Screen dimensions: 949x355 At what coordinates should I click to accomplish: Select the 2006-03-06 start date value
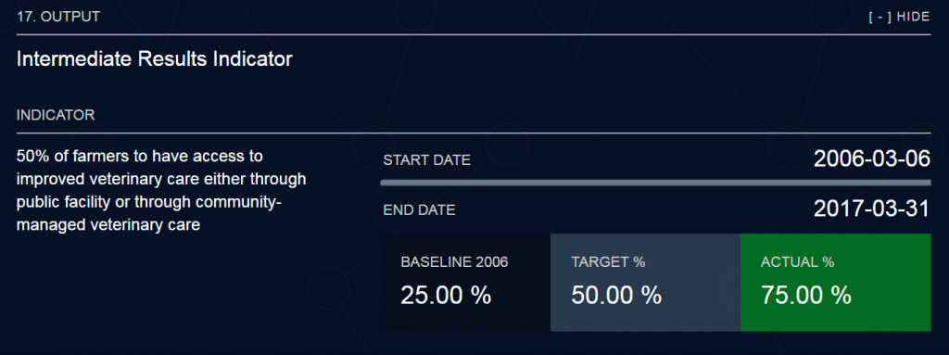point(871,158)
